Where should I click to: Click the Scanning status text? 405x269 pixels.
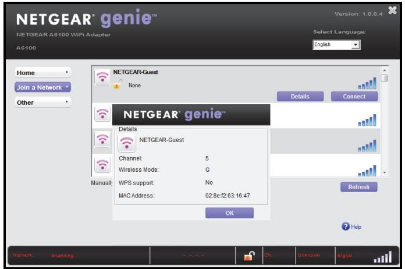(62, 256)
